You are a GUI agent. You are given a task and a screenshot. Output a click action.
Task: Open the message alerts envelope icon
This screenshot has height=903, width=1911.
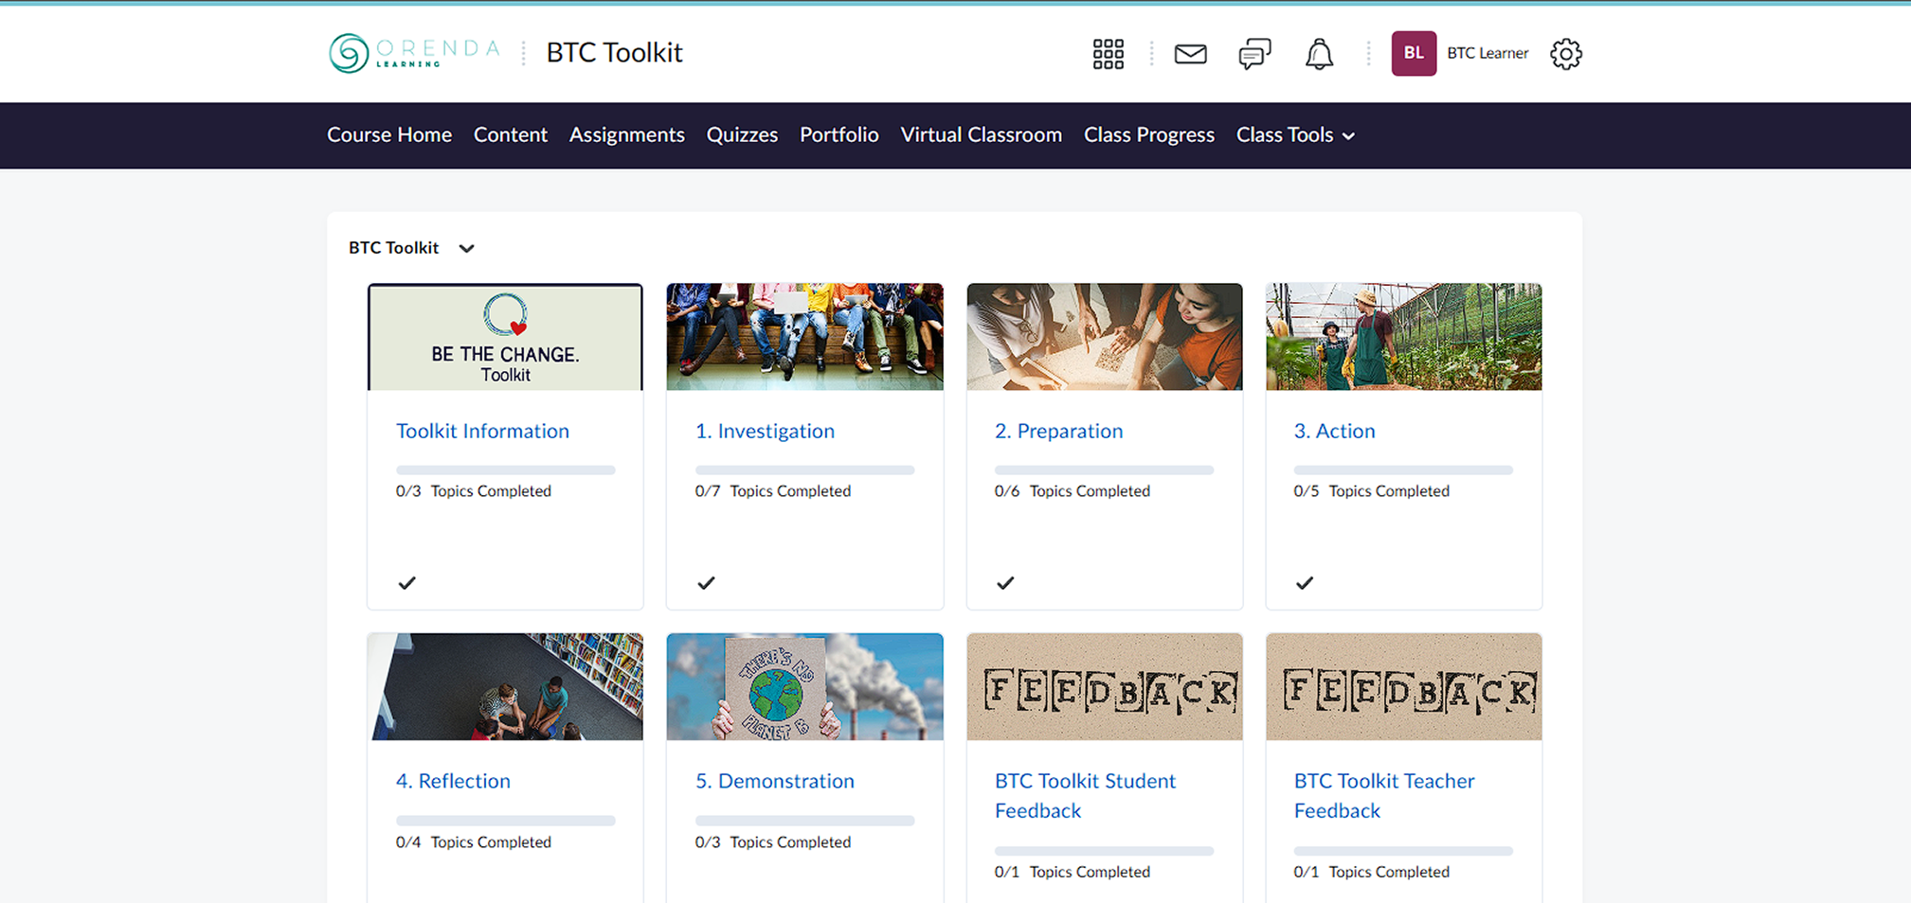(1190, 54)
